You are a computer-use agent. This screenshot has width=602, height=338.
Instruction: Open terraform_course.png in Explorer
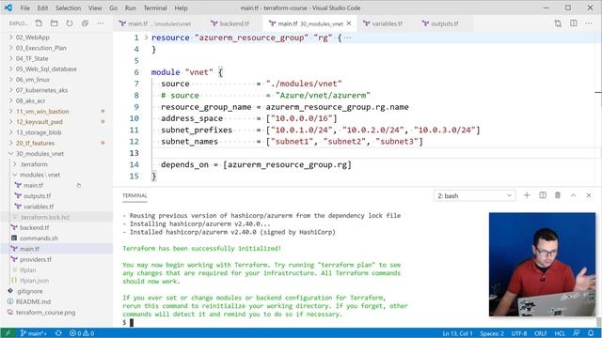coord(45,313)
